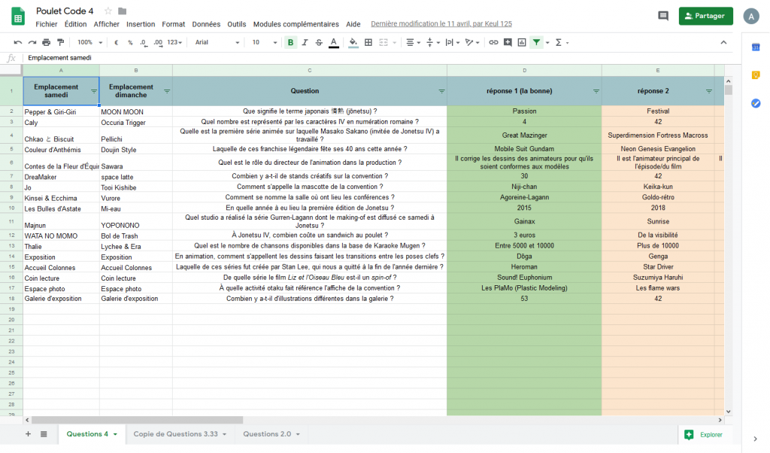Open filter for Emplacement dimanche column
This screenshot has width=770, height=453.
pyautogui.click(x=166, y=91)
